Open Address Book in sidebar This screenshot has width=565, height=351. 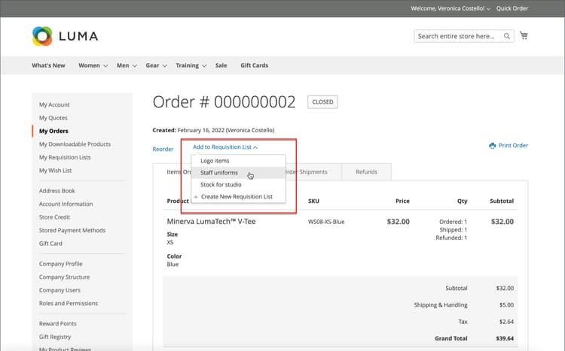tap(57, 191)
